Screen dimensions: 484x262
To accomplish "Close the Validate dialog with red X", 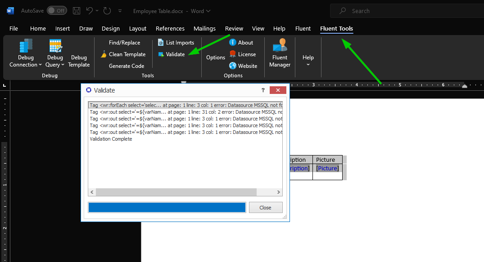I will tap(278, 90).
